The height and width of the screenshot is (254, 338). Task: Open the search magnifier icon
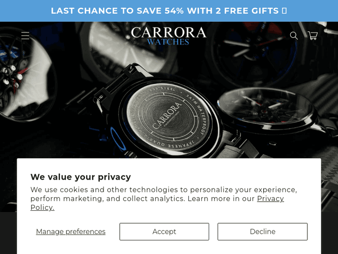293,36
